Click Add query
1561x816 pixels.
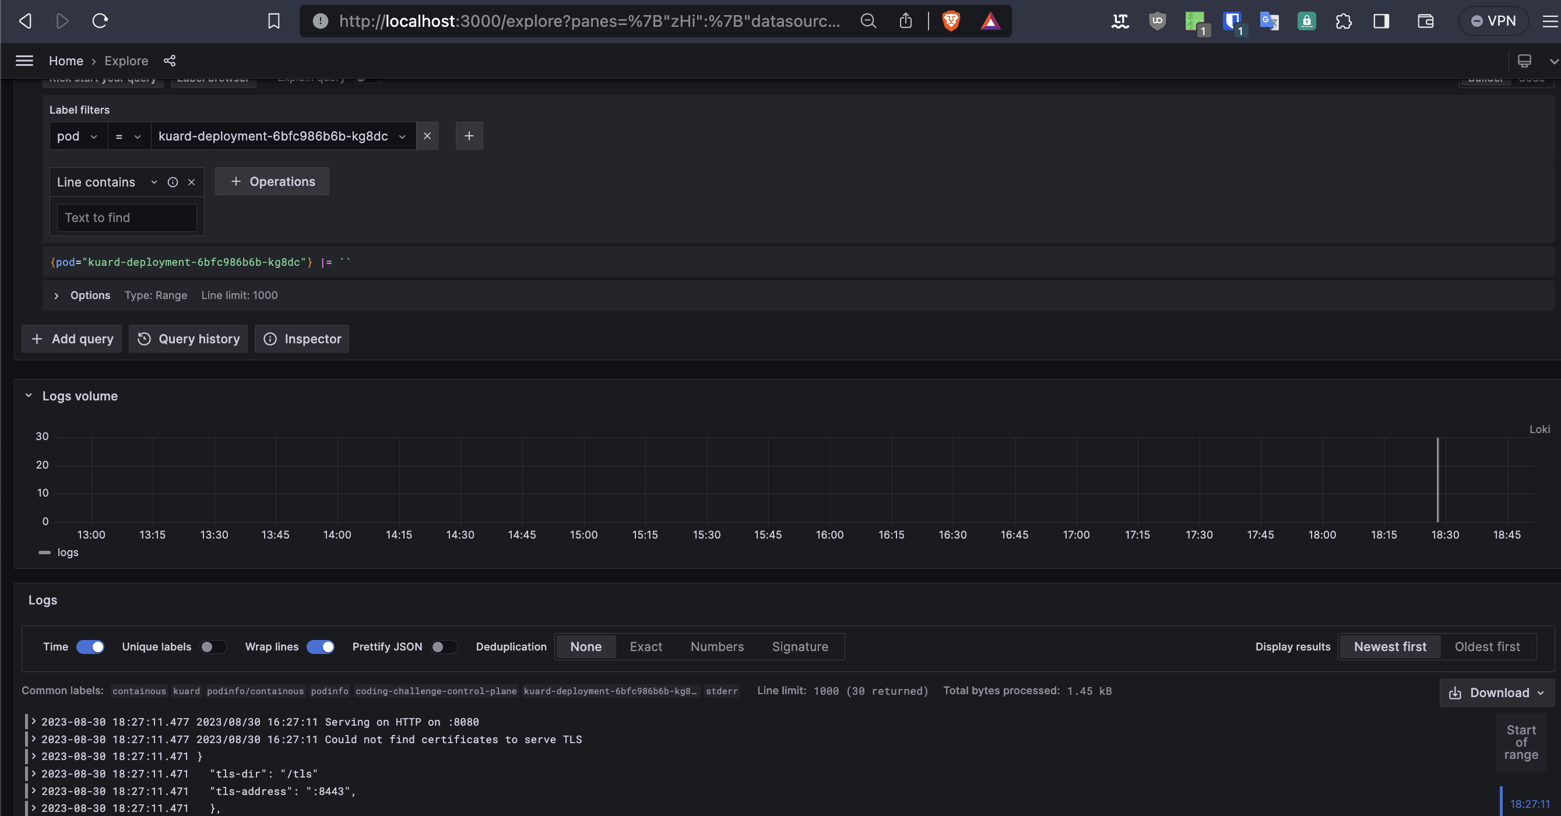click(x=72, y=339)
